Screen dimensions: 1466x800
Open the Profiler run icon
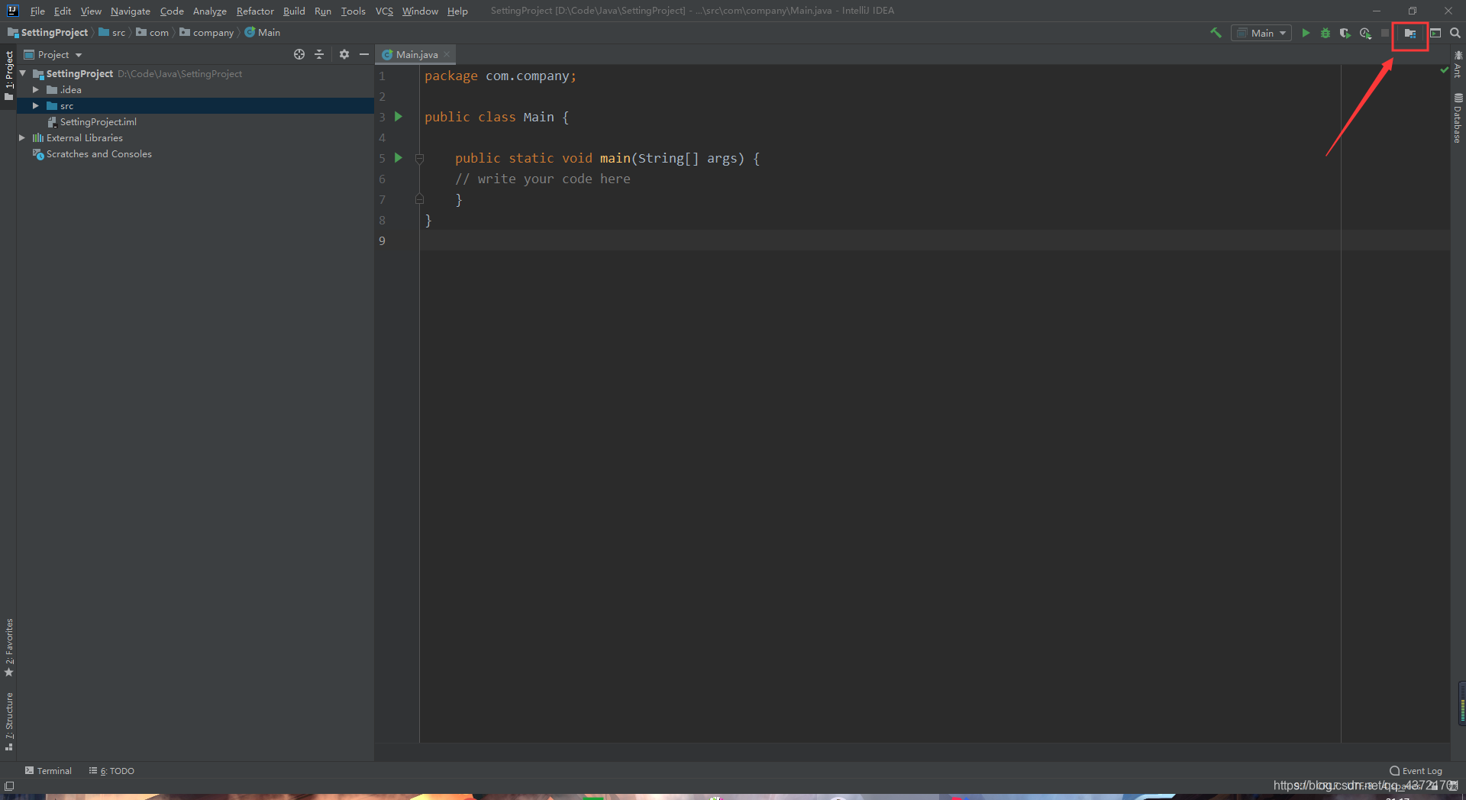pyautogui.click(x=1365, y=33)
